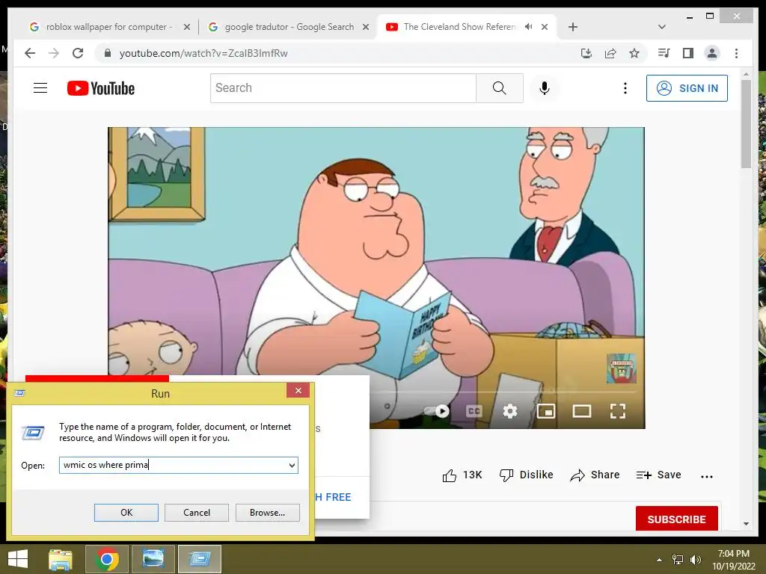Screen dimensions: 766x574
Task: Reload the YouTube page
Action: (78, 53)
